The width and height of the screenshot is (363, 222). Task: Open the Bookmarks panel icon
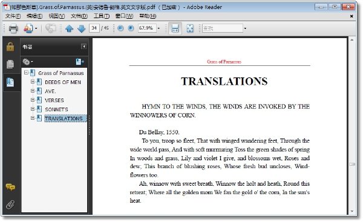pyautogui.click(x=10, y=82)
